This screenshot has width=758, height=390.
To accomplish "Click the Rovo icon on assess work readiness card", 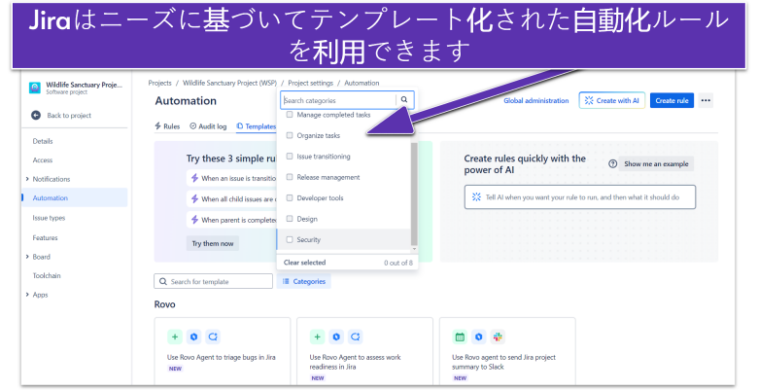I will tap(336, 337).
